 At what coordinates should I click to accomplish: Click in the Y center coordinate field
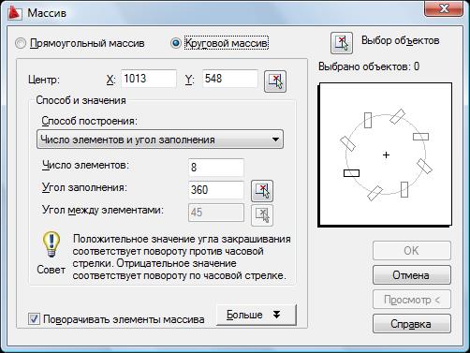(230, 79)
